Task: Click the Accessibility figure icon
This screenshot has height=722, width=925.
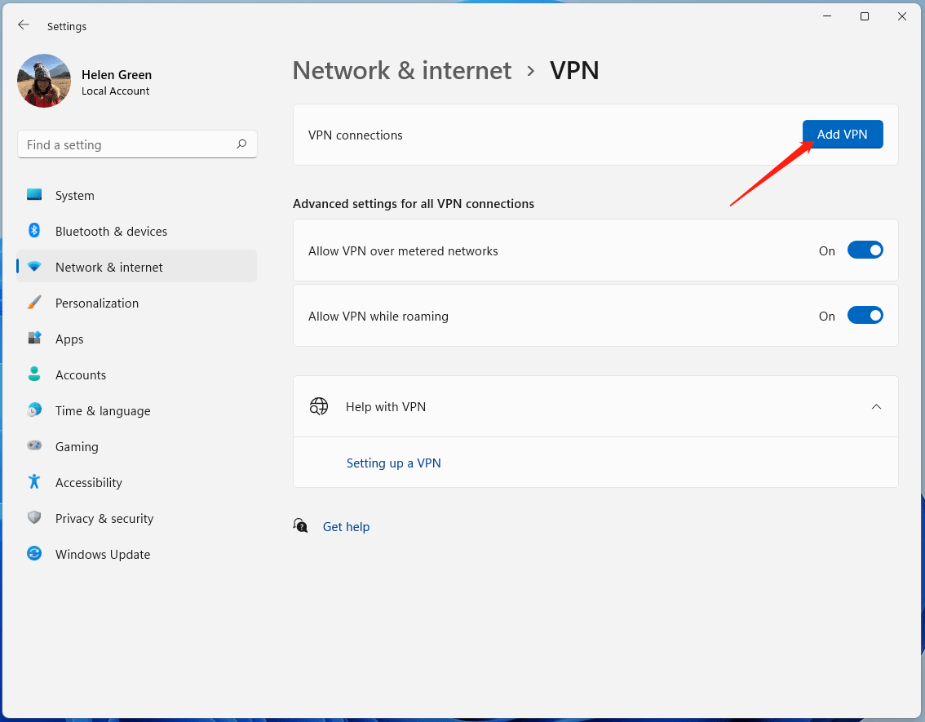Action: [34, 482]
